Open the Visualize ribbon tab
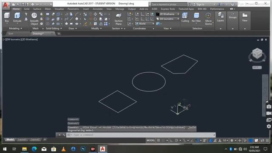Viewport: 272px width, 153px height. [59, 9]
